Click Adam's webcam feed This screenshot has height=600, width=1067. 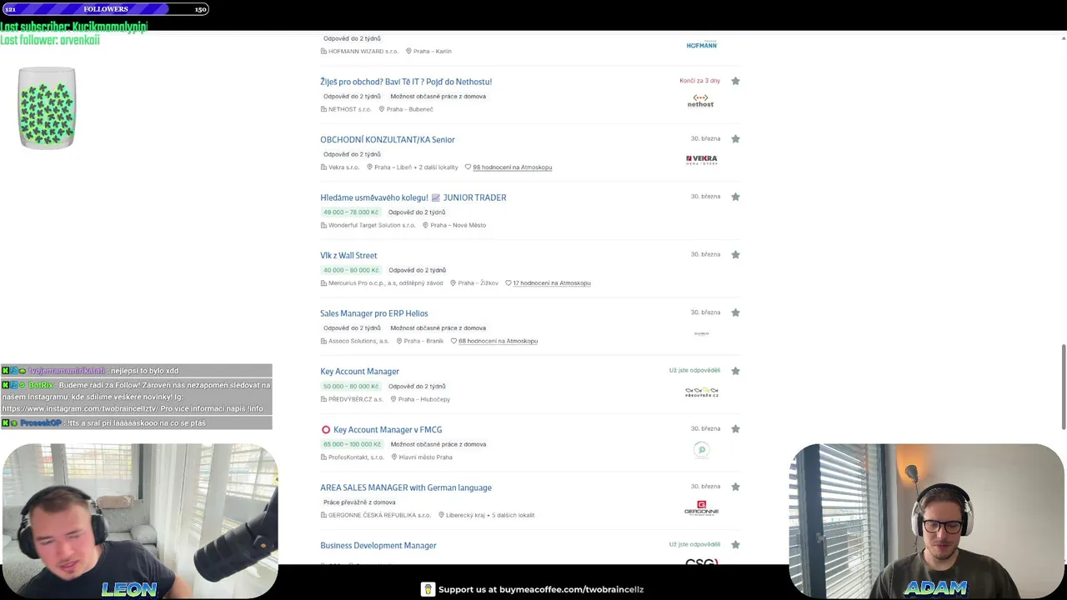point(926,520)
